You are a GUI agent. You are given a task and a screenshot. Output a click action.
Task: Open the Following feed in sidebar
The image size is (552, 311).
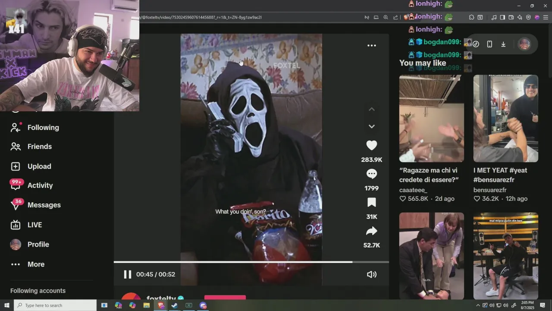(34, 127)
